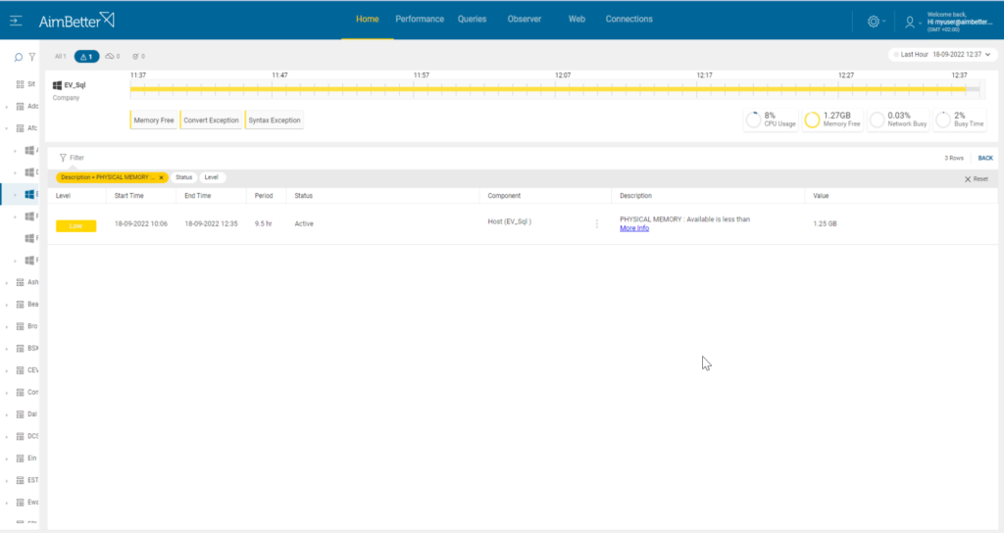Click the CEV company icon in sidebar
This screenshot has width=1004, height=533.
20,370
